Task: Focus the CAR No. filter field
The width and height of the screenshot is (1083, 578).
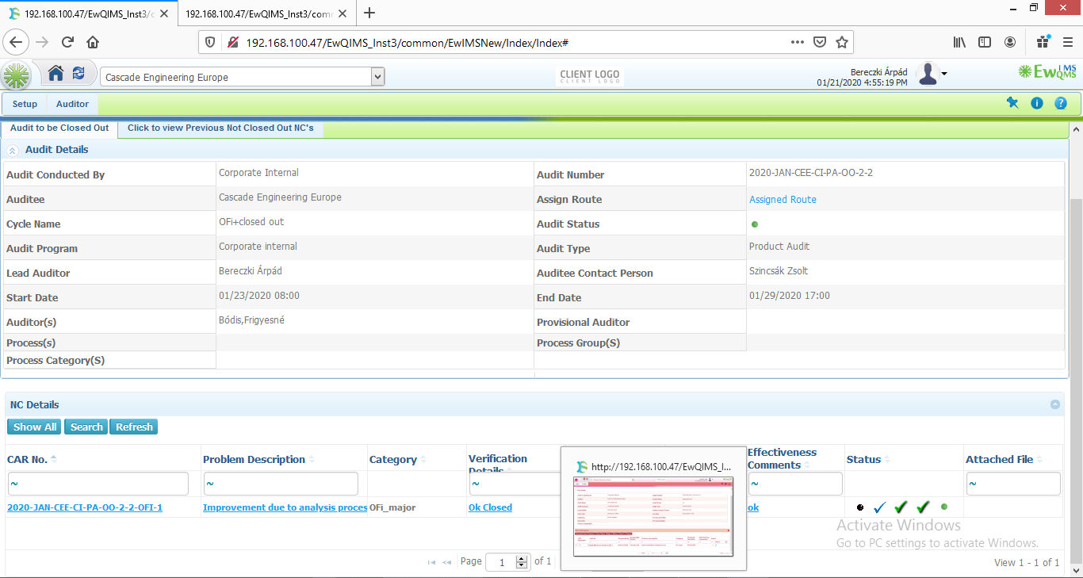Action: pos(98,484)
